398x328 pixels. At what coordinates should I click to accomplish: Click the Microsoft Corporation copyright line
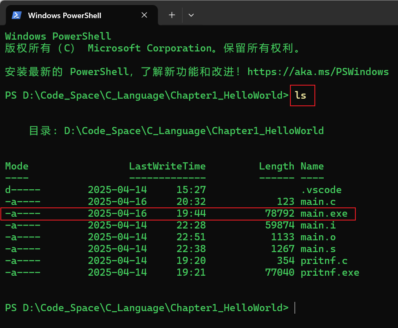tap(152, 48)
